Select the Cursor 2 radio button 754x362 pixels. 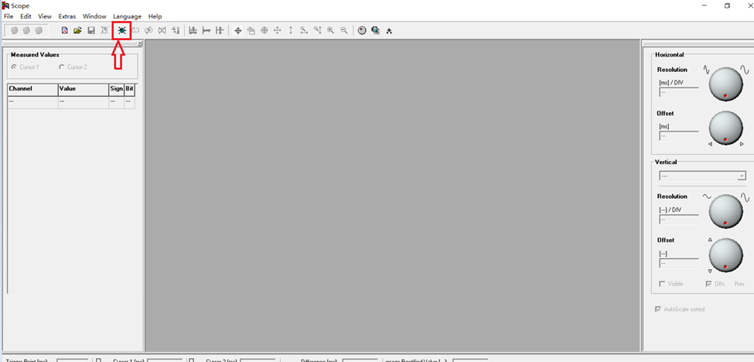62,67
